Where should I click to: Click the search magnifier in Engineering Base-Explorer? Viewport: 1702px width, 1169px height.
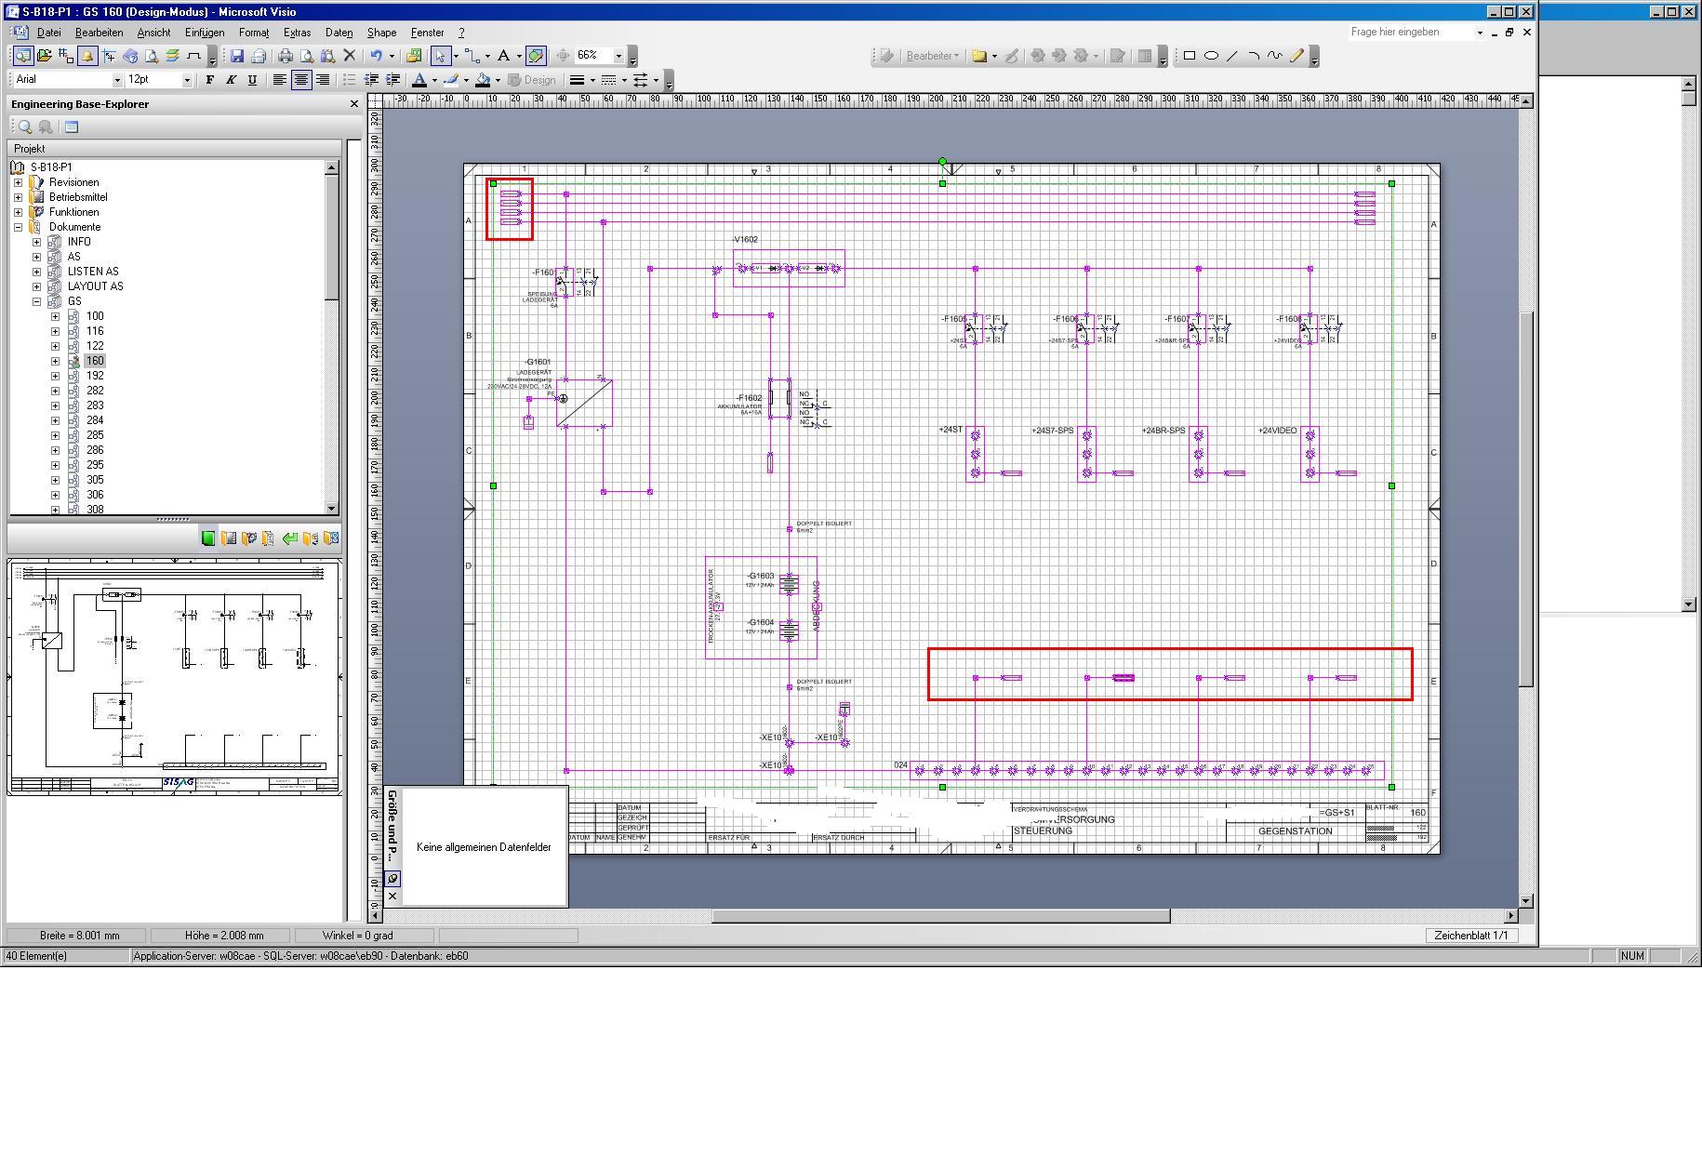[25, 127]
